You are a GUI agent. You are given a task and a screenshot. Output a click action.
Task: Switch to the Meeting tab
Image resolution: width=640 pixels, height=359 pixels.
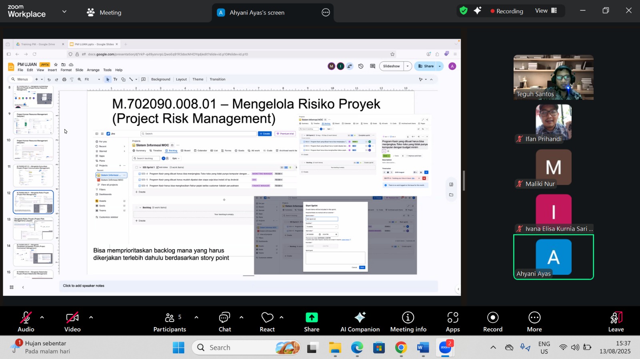pyautogui.click(x=104, y=12)
